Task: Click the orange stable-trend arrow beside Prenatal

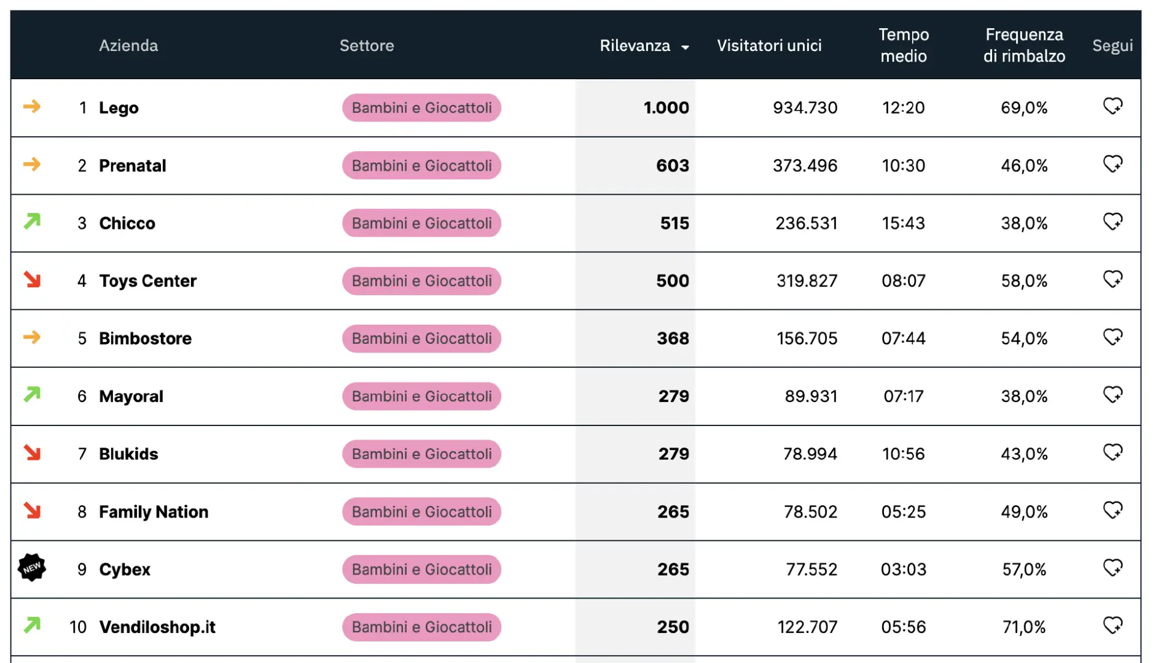Action: pos(32,165)
